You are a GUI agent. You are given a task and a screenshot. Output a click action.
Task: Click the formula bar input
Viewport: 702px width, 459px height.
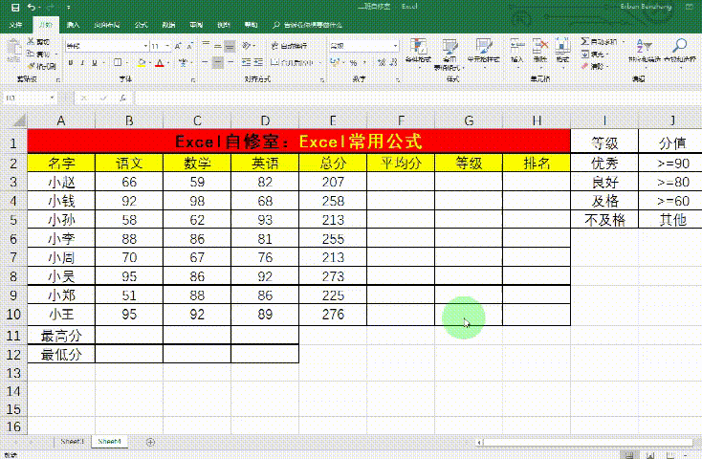click(x=417, y=98)
